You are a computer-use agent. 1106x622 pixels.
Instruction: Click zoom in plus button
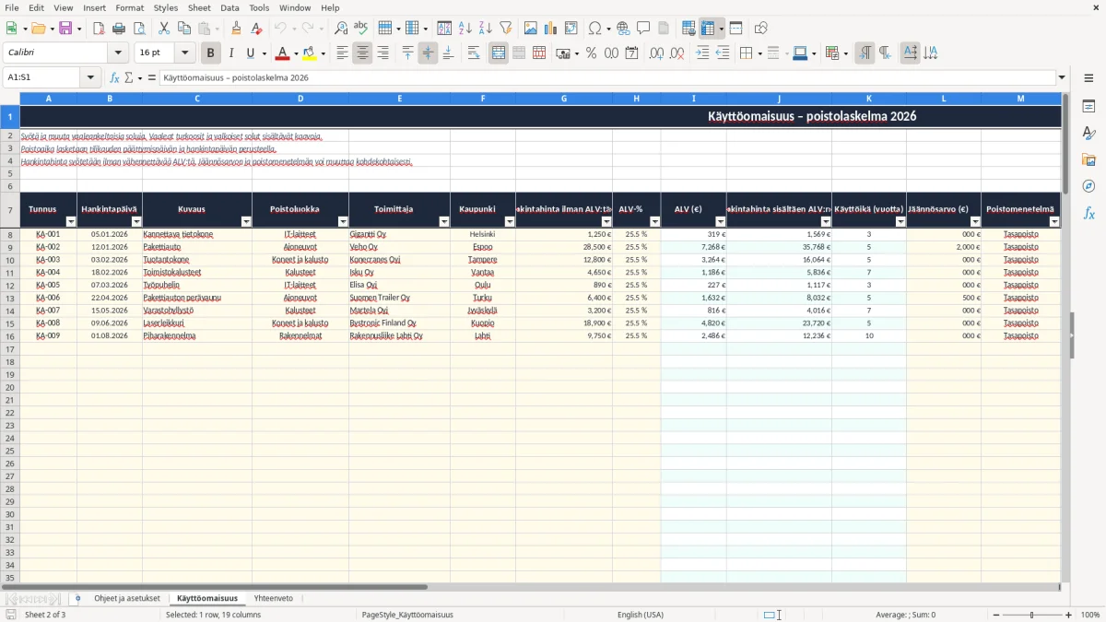[x=1069, y=615]
